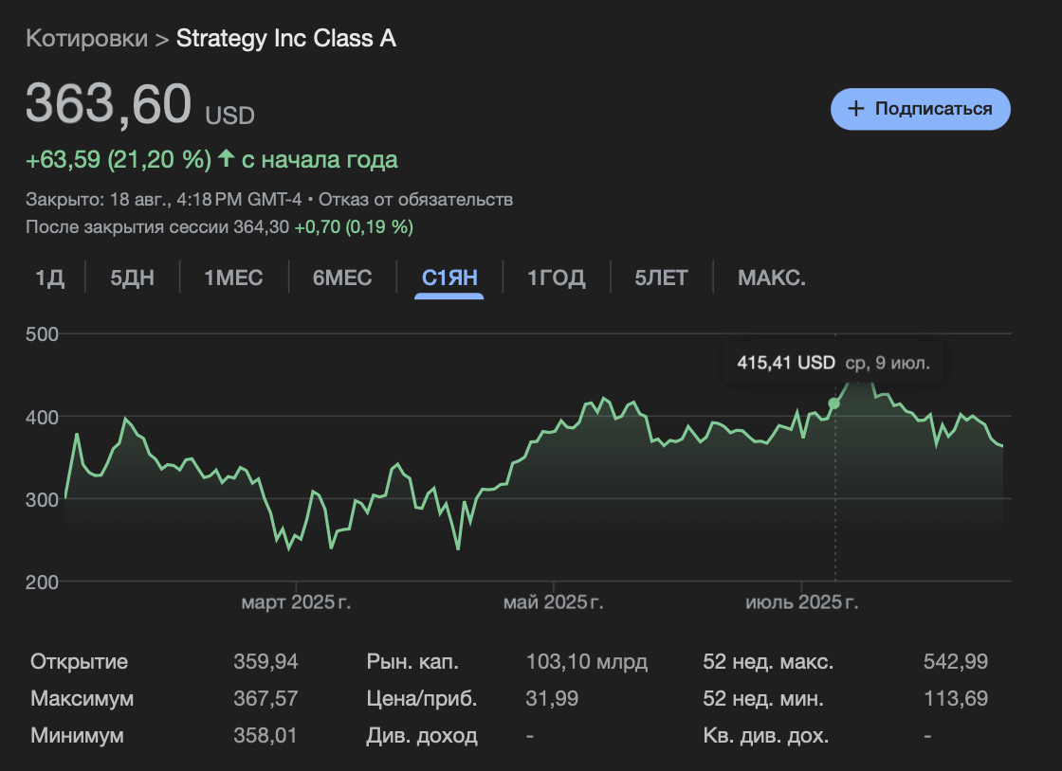Click the green up arrow next to percentage change
Viewport: 1062px width, 771px height.
pyautogui.click(x=227, y=158)
